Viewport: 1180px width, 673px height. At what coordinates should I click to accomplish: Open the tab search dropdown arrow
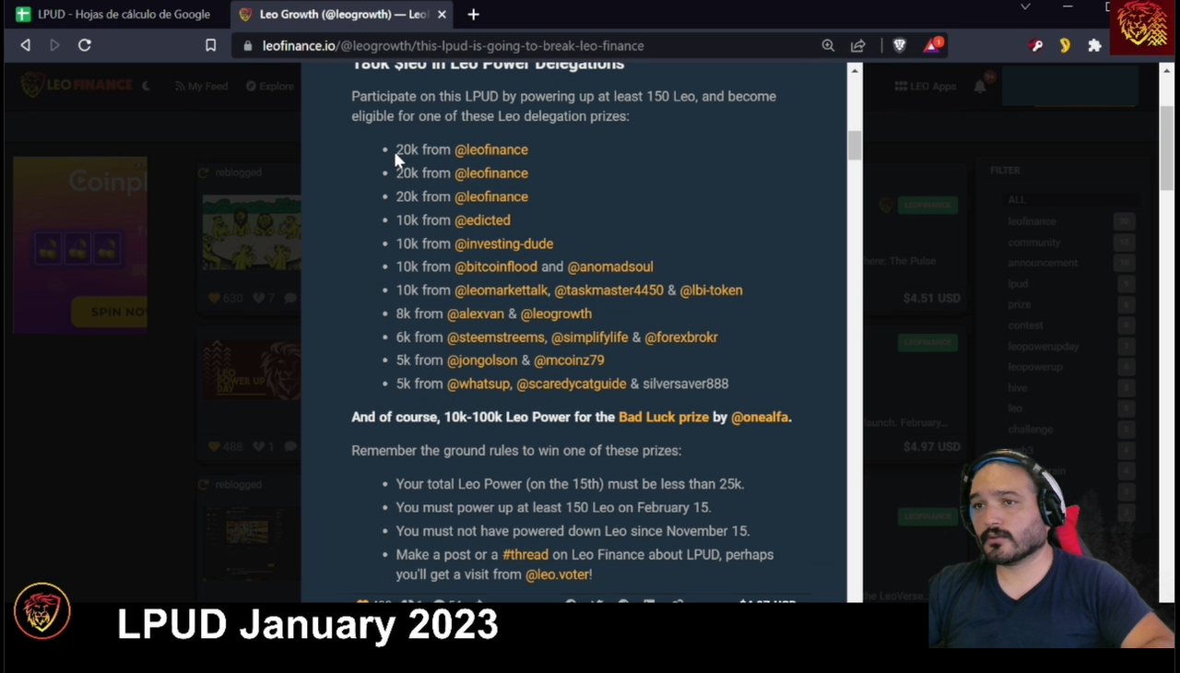click(x=1025, y=7)
